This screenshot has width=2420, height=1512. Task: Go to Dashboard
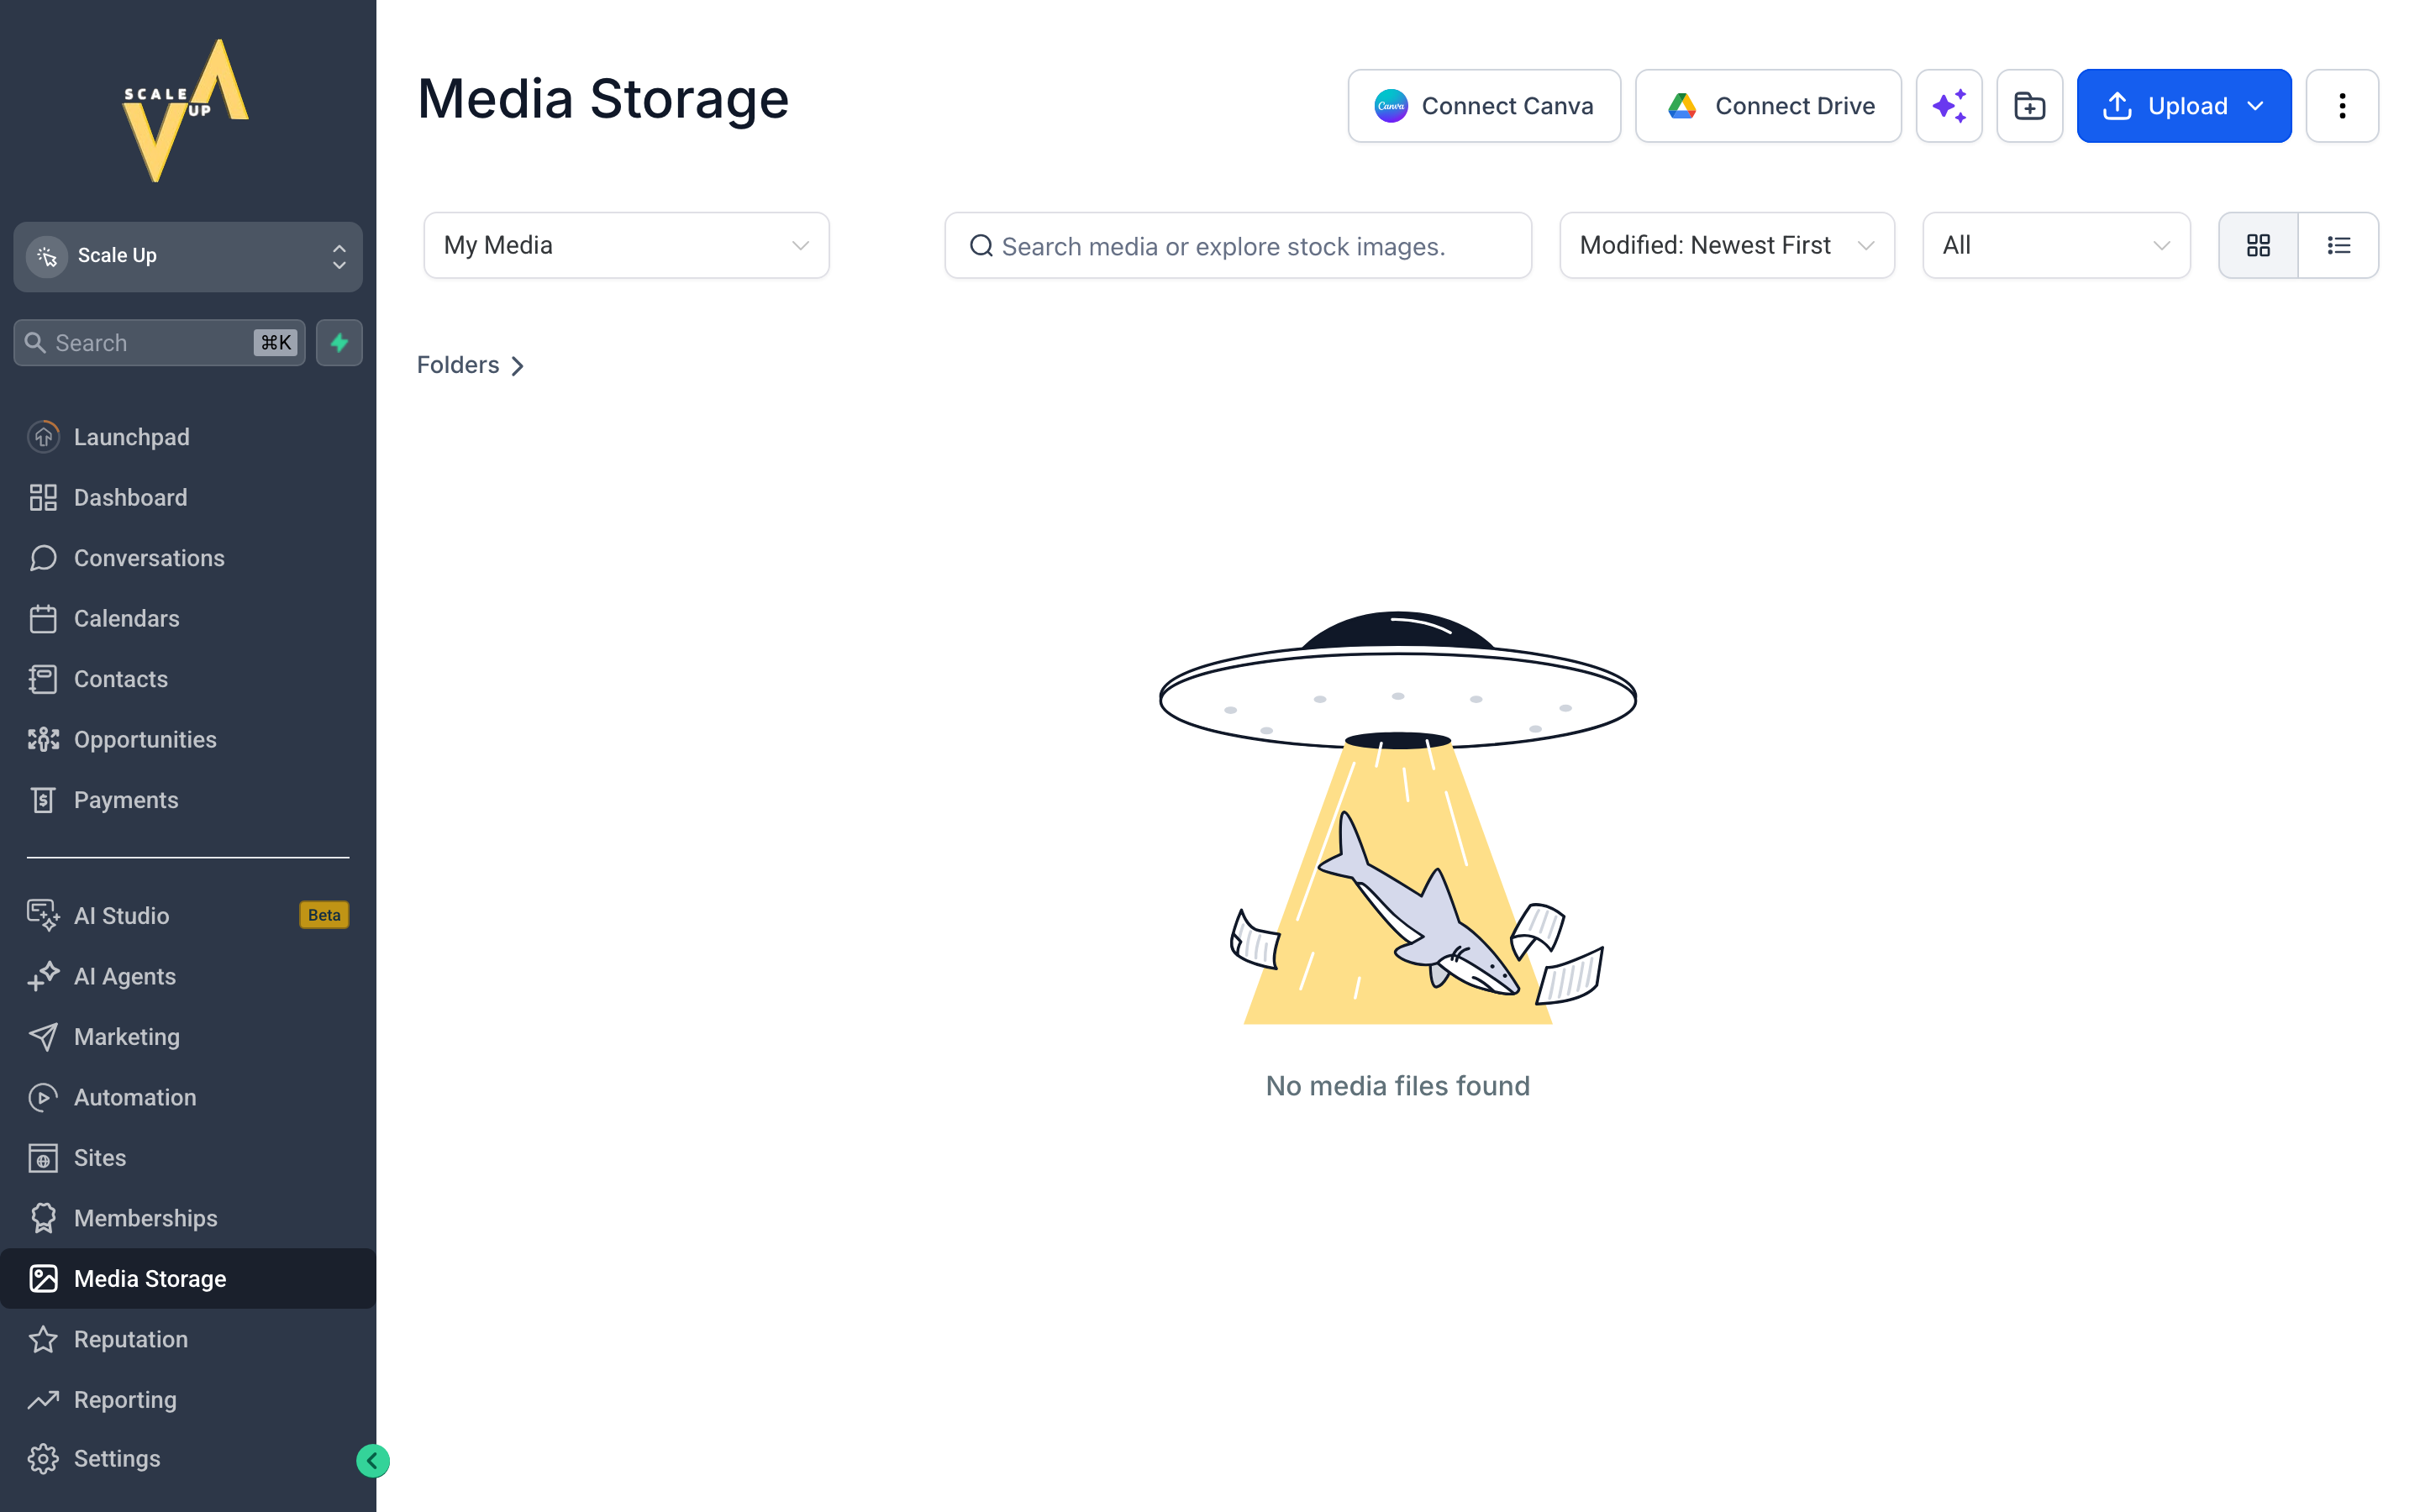point(188,497)
